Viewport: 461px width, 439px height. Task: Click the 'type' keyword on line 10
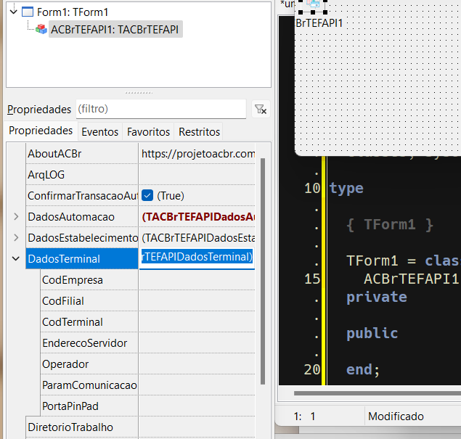click(346, 188)
